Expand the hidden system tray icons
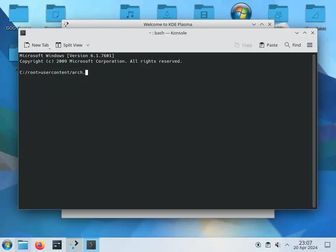 287,245
